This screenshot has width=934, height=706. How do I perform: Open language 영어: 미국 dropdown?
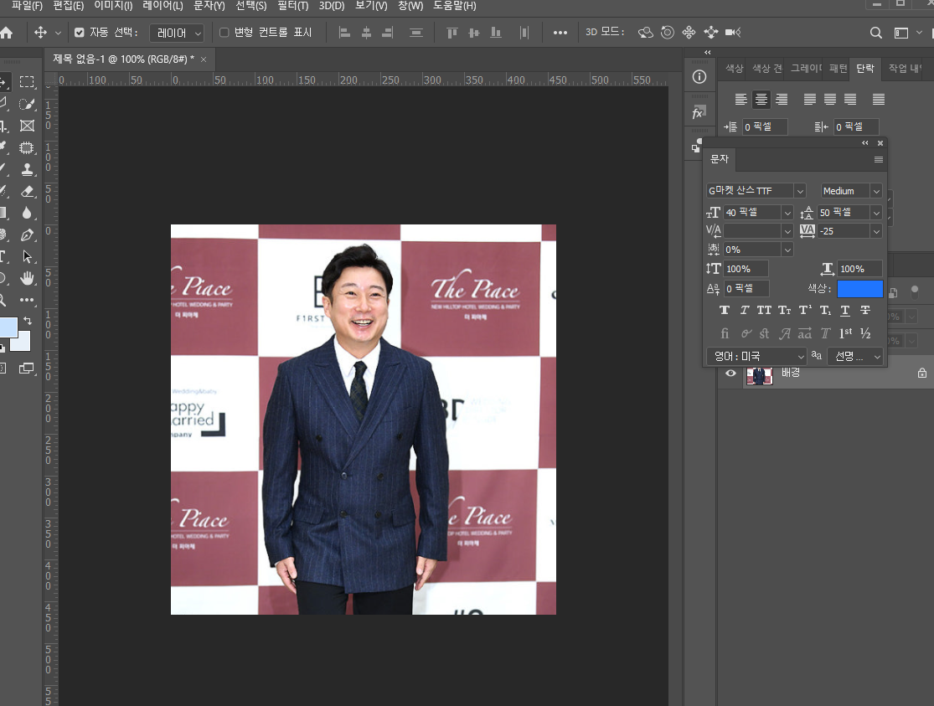tap(756, 356)
